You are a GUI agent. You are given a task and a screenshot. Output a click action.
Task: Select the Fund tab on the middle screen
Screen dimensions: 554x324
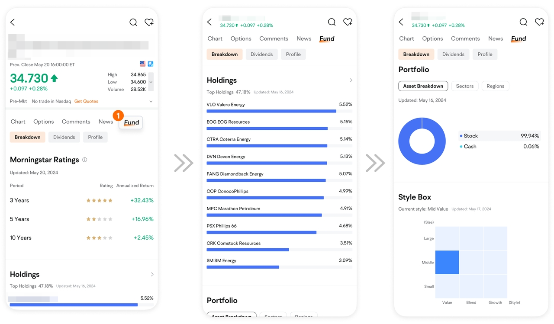tap(327, 38)
